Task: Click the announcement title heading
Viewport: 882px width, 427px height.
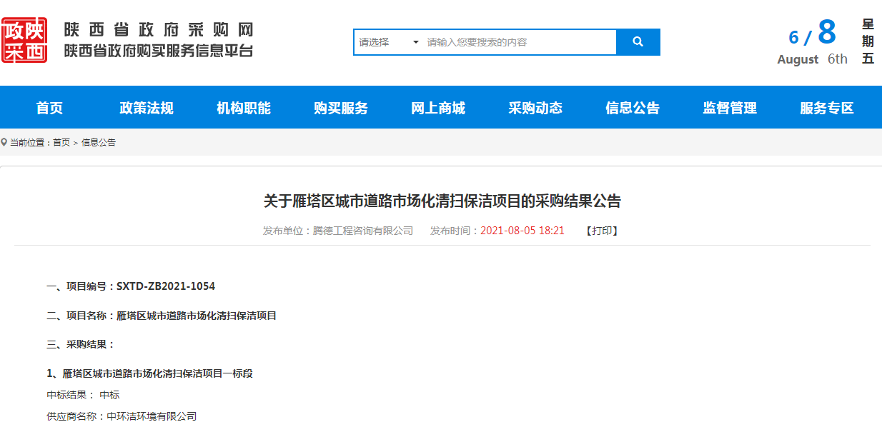Action: pyautogui.click(x=442, y=201)
